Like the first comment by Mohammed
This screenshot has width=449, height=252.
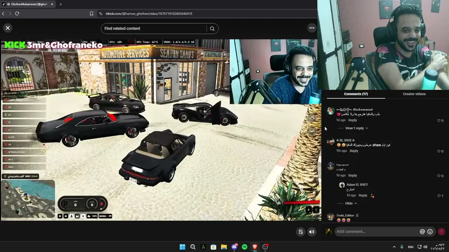tap(439, 120)
